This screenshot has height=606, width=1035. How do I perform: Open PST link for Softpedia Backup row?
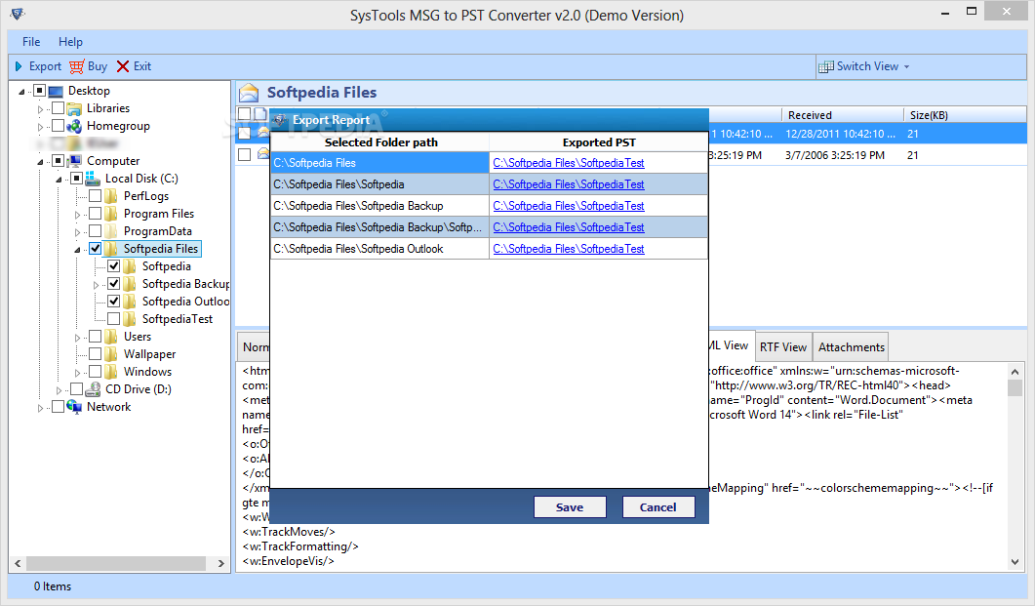tap(569, 206)
